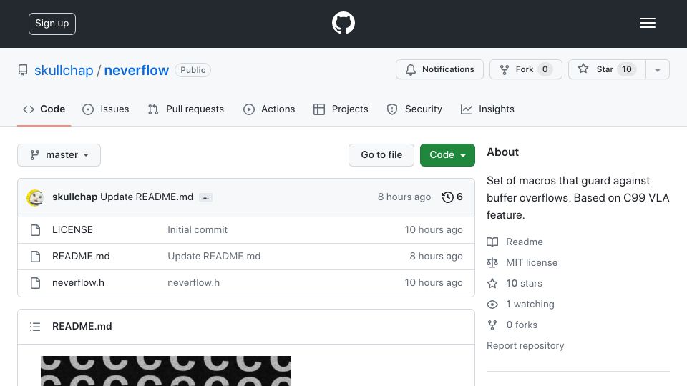Open the Initial commit message link
Viewport: 687px width, 386px height.
coord(198,229)
